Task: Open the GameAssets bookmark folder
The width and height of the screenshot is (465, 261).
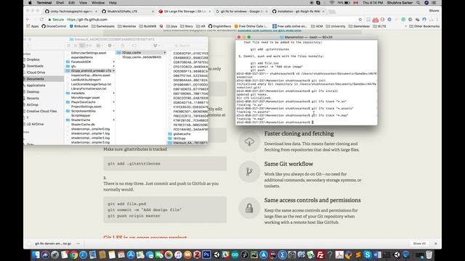Action: click(103, 26)
